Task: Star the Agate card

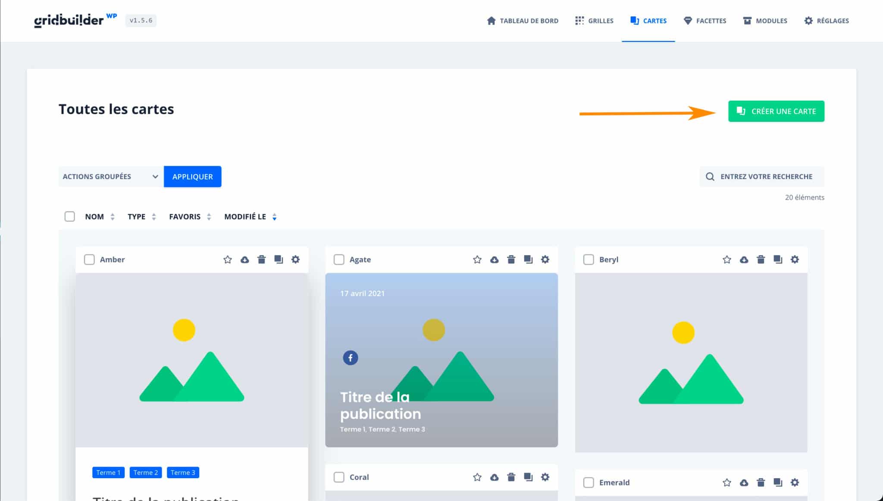Action: 477,260
